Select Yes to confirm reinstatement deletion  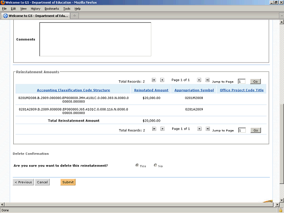138,166
